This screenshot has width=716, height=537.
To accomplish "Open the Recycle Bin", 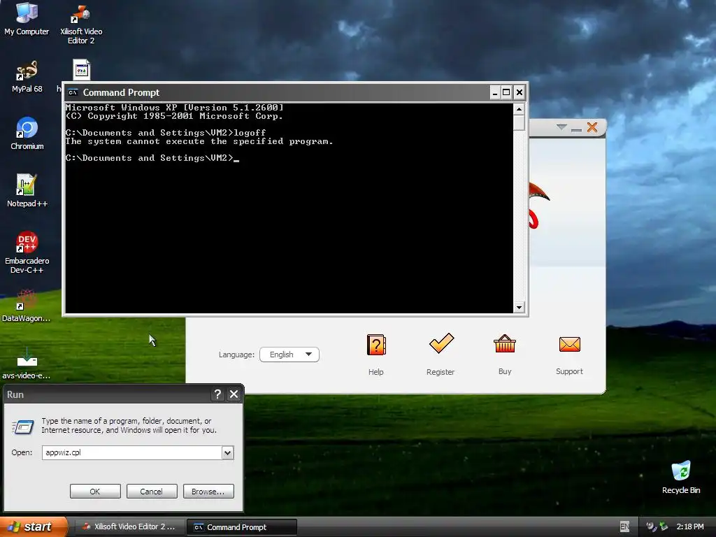I will (x=681, y=477).
